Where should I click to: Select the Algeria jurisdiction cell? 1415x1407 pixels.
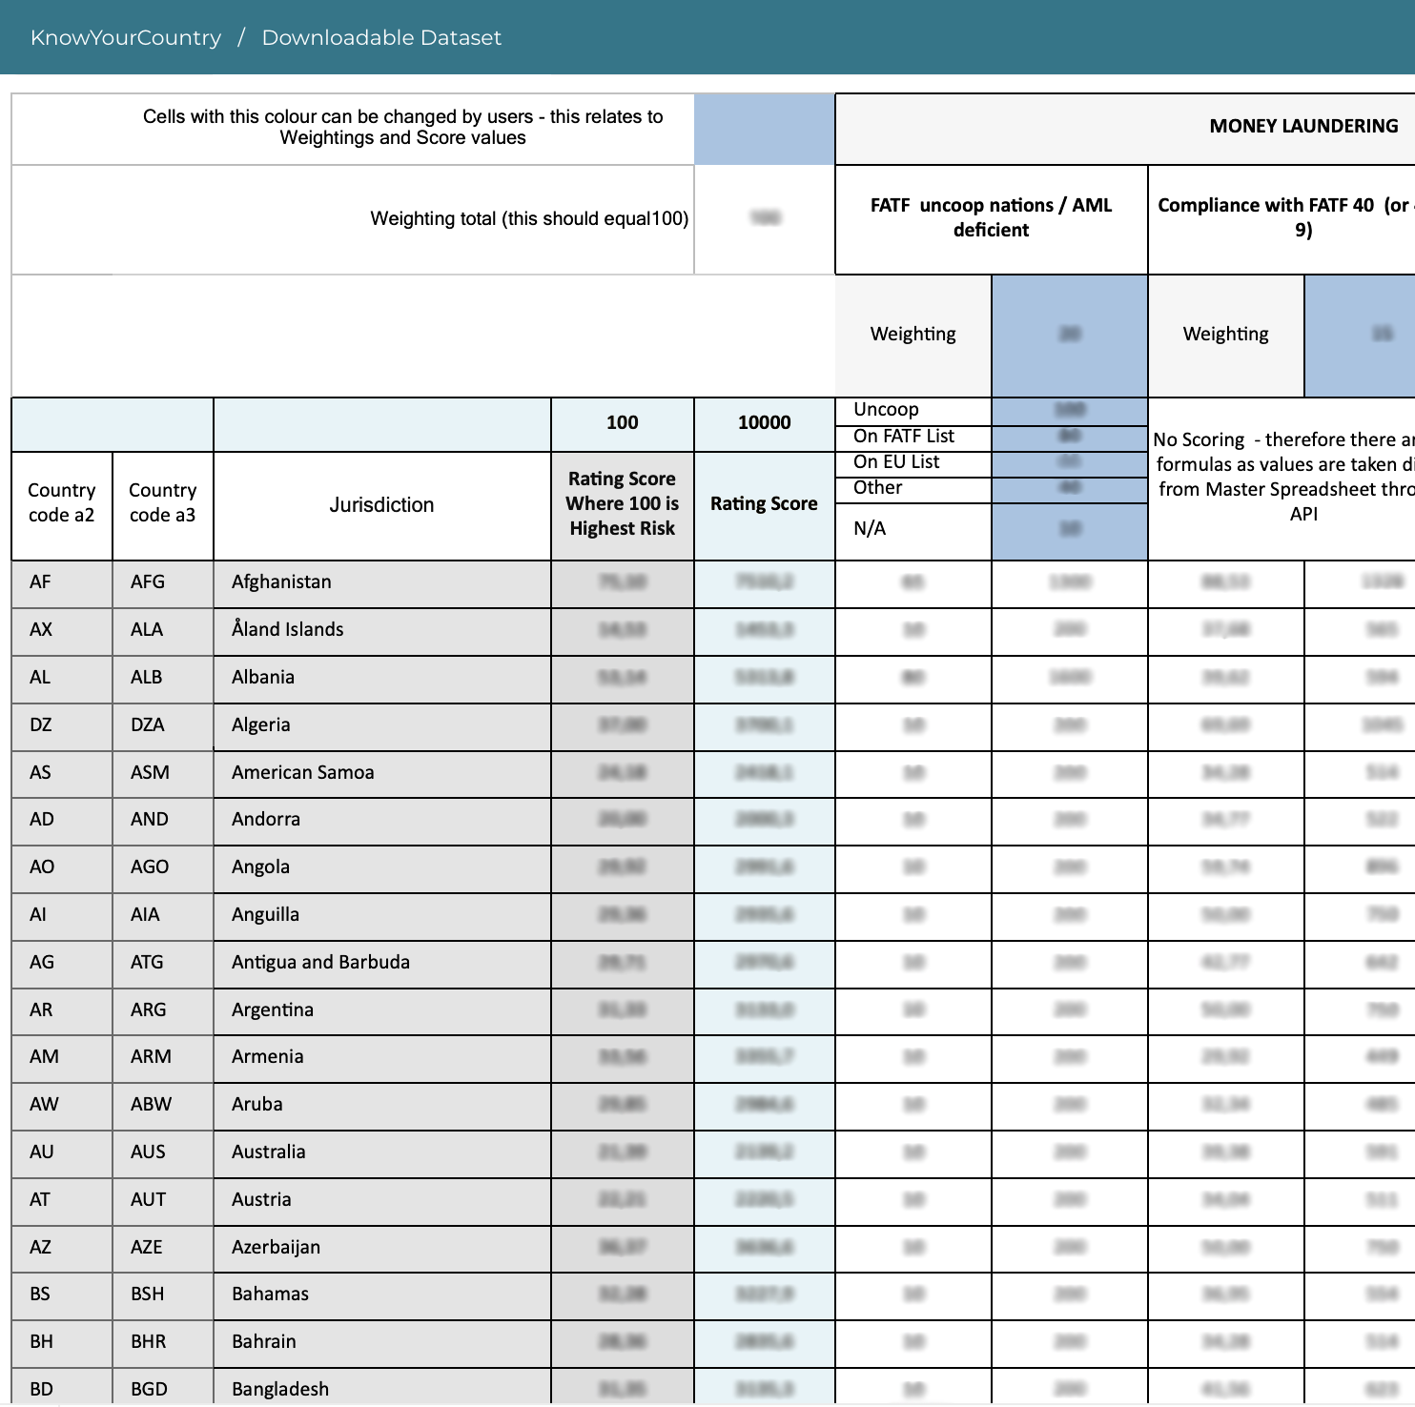coord(382,726)
